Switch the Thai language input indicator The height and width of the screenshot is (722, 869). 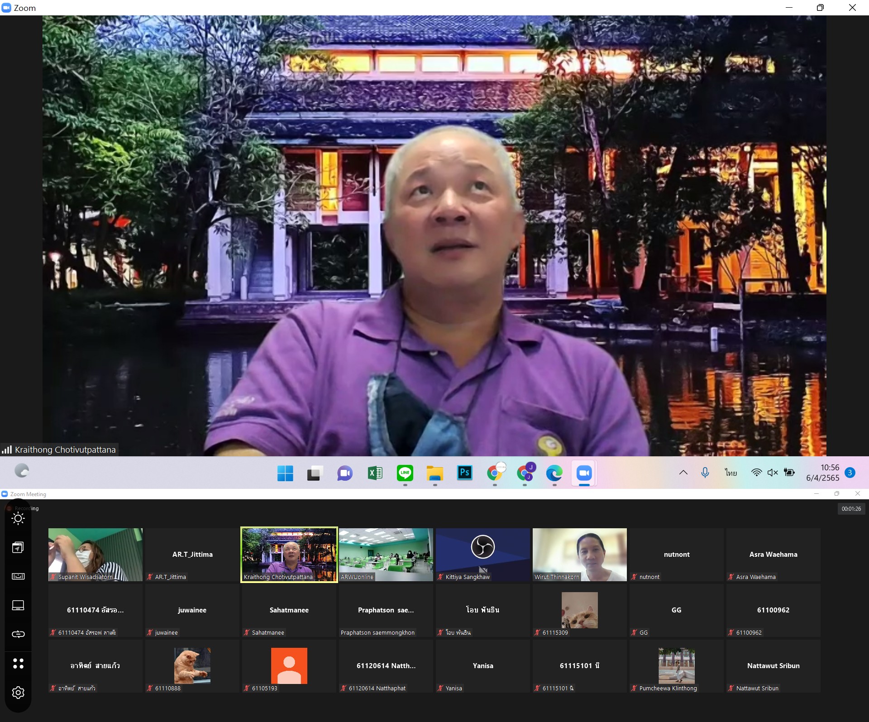point(731,473)
